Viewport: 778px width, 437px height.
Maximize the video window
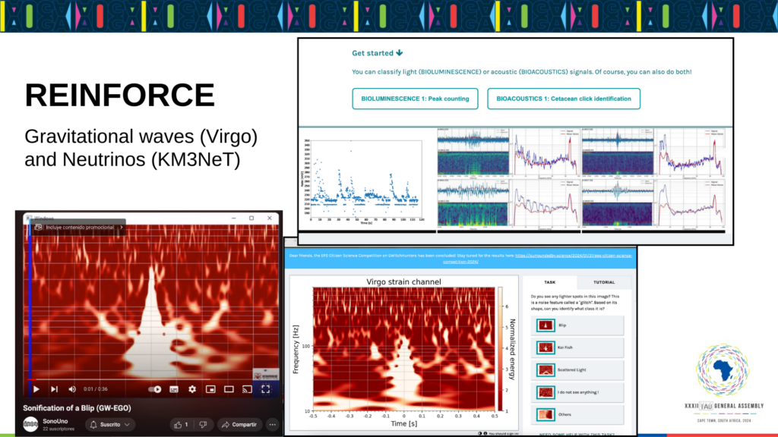point(251,218)
